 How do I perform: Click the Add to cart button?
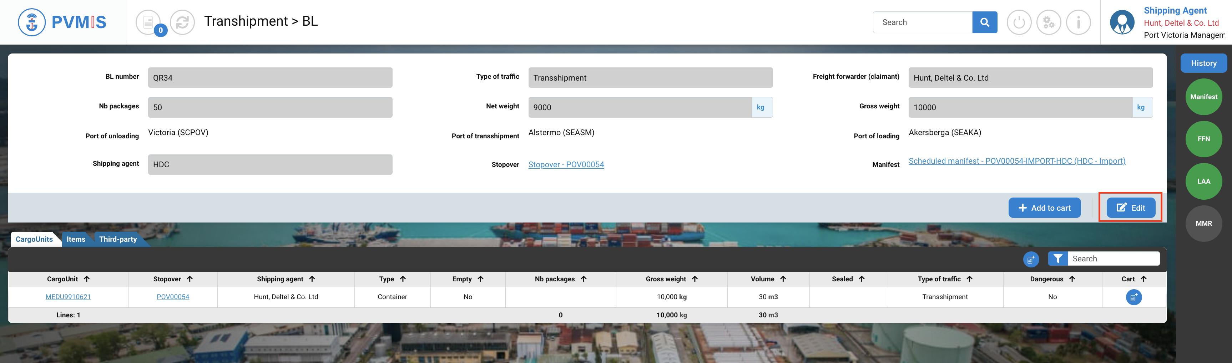(1045, 208)
